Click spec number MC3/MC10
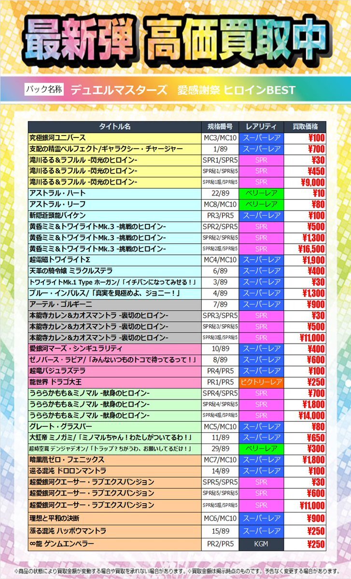Image resolution: width=351 pixels, height=579 pixels. 219,138
